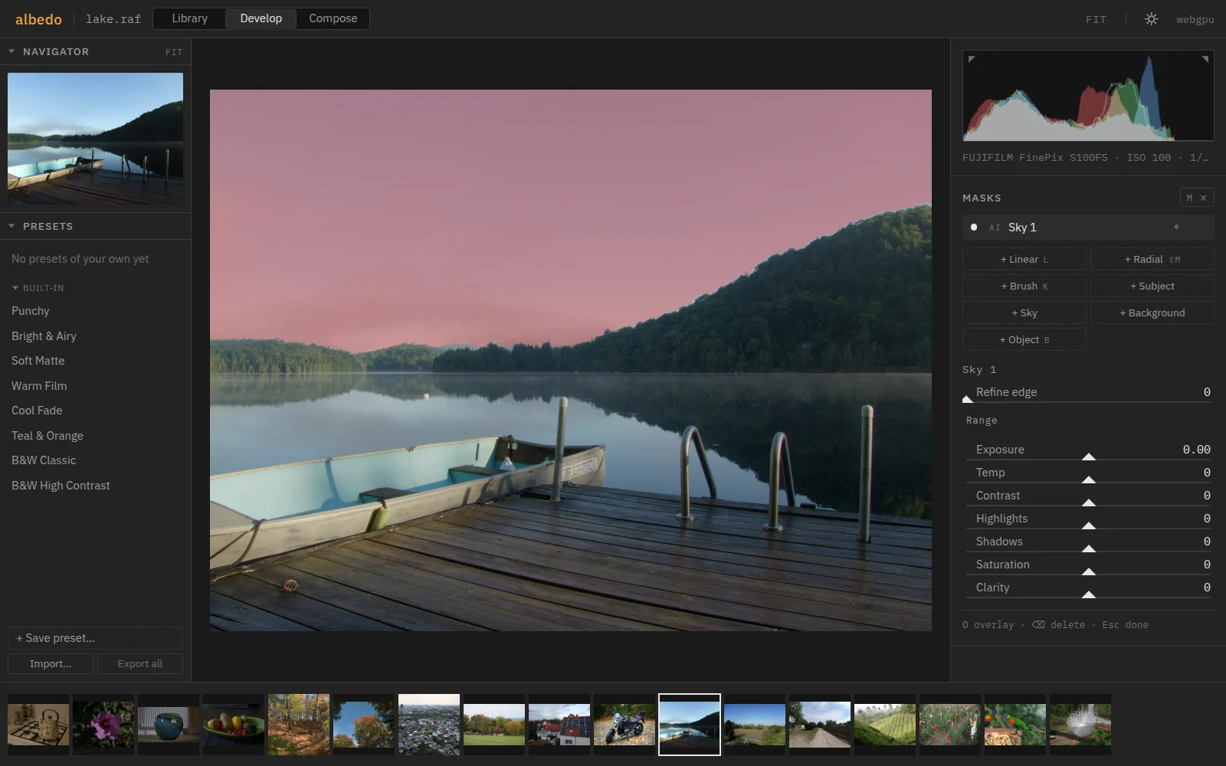The image size is (1226, 766).
Task: Click the Exposure value 0.00 field
Action: point(1196,450)
